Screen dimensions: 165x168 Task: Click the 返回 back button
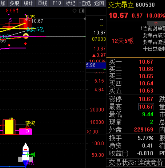pyautogui.click(x=99, y=3)
